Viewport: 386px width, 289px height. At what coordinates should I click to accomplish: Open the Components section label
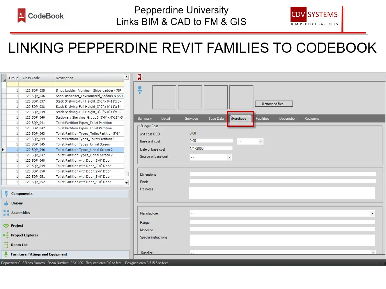[x=22, y=194]
